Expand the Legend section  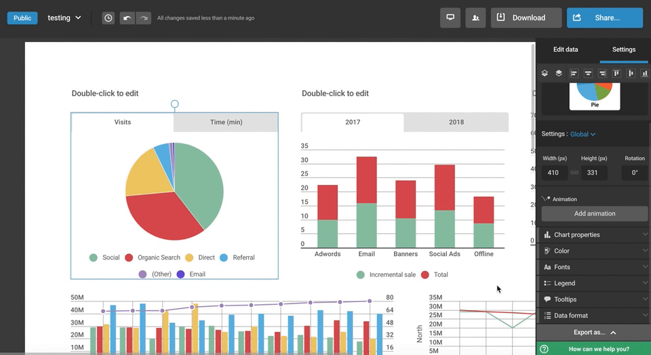(x=595, y=283)
